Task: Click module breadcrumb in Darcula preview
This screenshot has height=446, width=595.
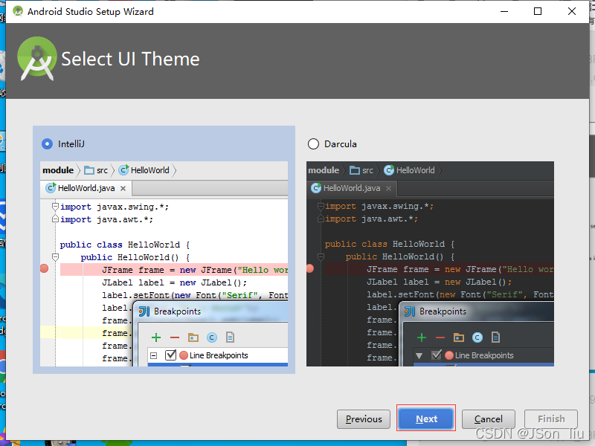Action: 324,170
